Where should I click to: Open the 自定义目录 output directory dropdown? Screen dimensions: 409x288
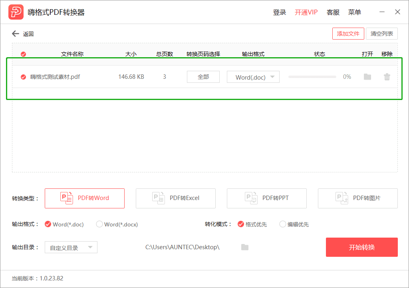[x=71, y=247]
